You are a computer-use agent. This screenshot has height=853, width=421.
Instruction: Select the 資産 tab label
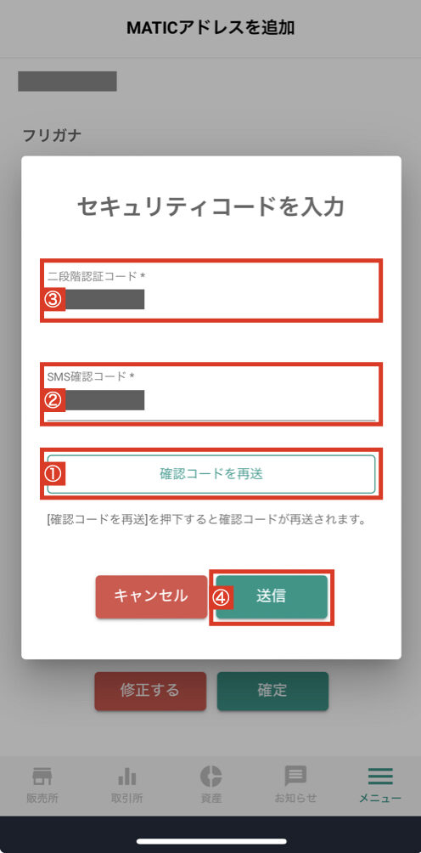(210, 799)
